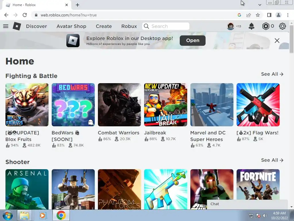The image size is (294, 221).
Task: Open the notifications bell
Action: coord(252,26)
